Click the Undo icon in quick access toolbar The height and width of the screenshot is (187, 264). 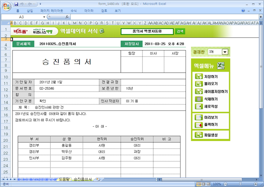coord(22,4)
